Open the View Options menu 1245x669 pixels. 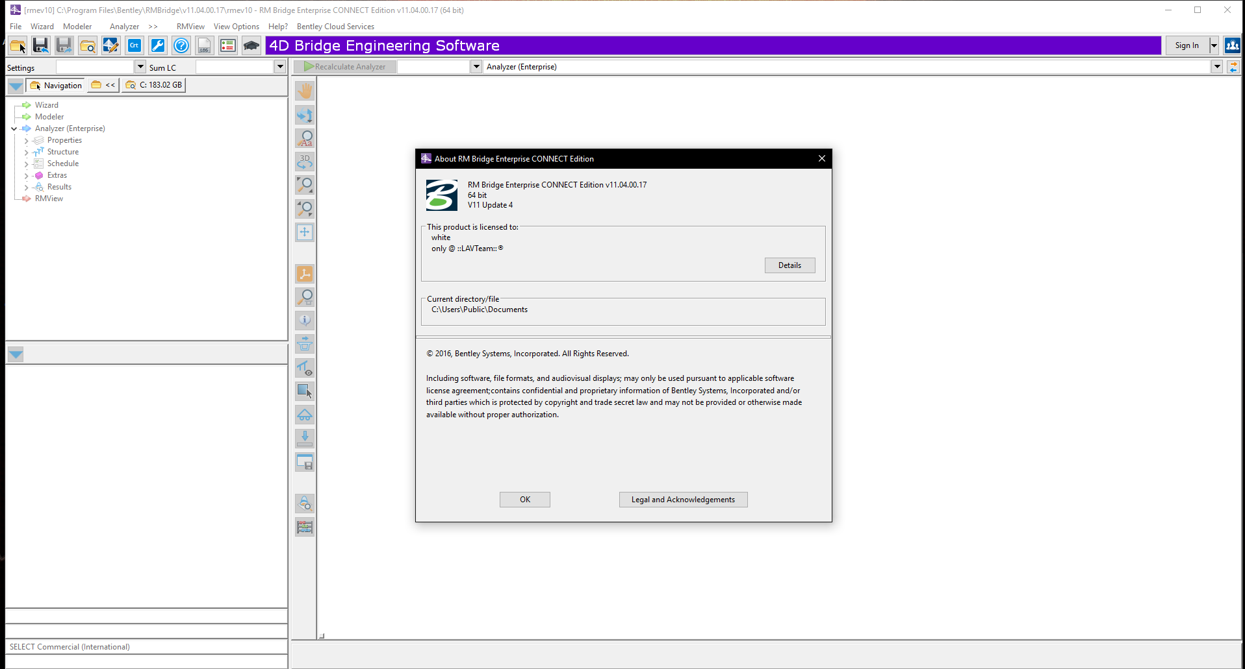(237, 27)
